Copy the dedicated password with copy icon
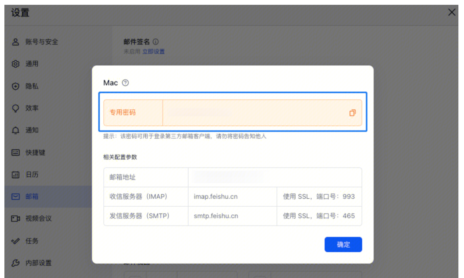The height and width of the screenshot is (278, 464). point(352,113)
